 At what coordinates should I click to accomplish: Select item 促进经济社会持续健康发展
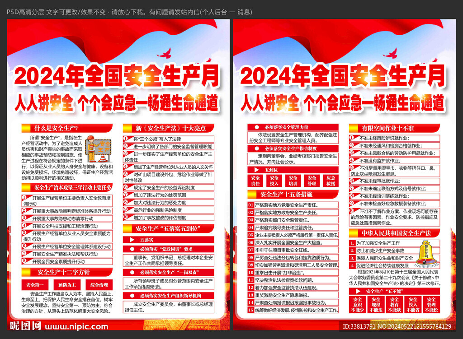click(383, 265)
